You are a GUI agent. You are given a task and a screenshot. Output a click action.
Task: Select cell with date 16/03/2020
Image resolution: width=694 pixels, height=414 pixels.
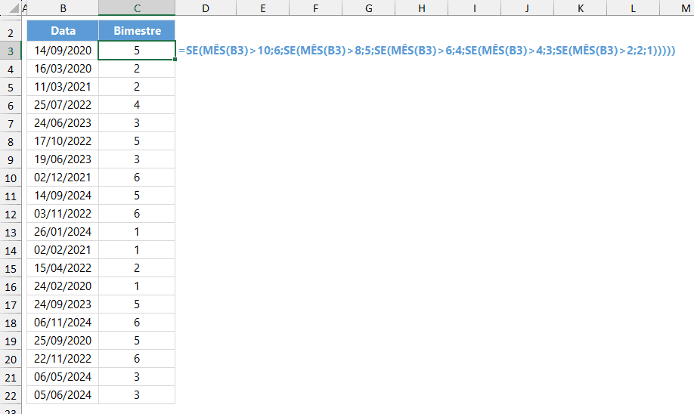tap(63, 69)
